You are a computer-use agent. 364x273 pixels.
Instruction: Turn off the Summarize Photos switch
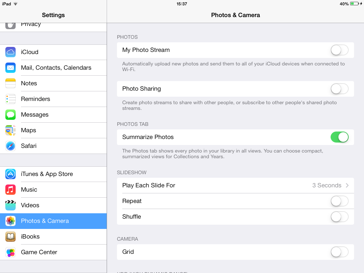pyautogui.click(x=339, y=137)
